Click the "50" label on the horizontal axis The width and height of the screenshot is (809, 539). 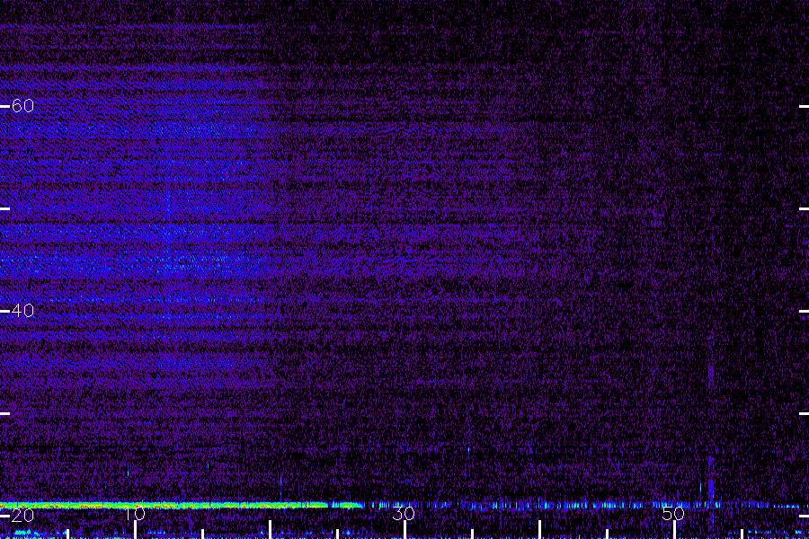(x=673, y=514)
